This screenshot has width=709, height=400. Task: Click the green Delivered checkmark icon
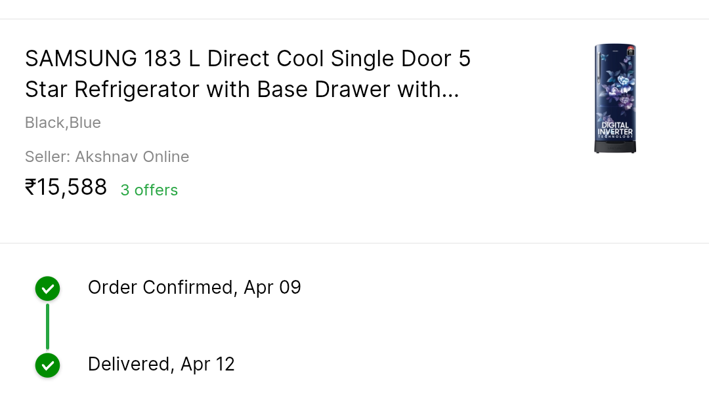click(x=47, y=365)
